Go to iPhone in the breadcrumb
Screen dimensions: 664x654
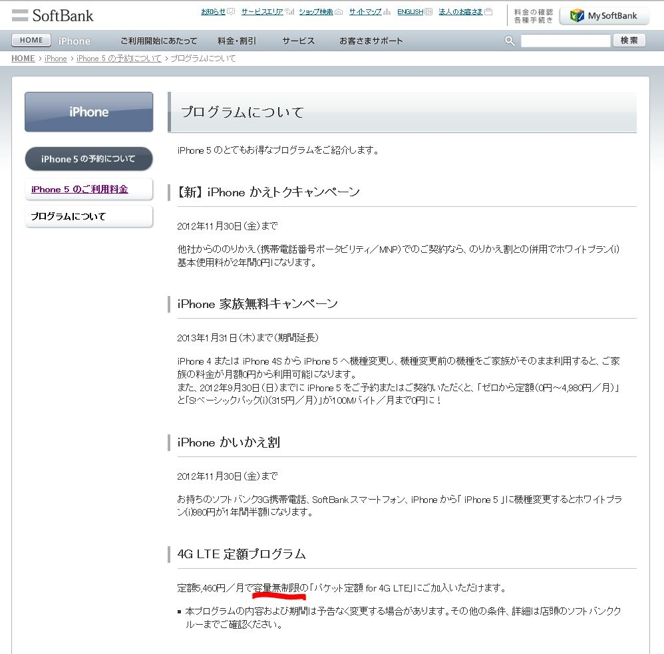pyautogui.click(x=55, y=59)
